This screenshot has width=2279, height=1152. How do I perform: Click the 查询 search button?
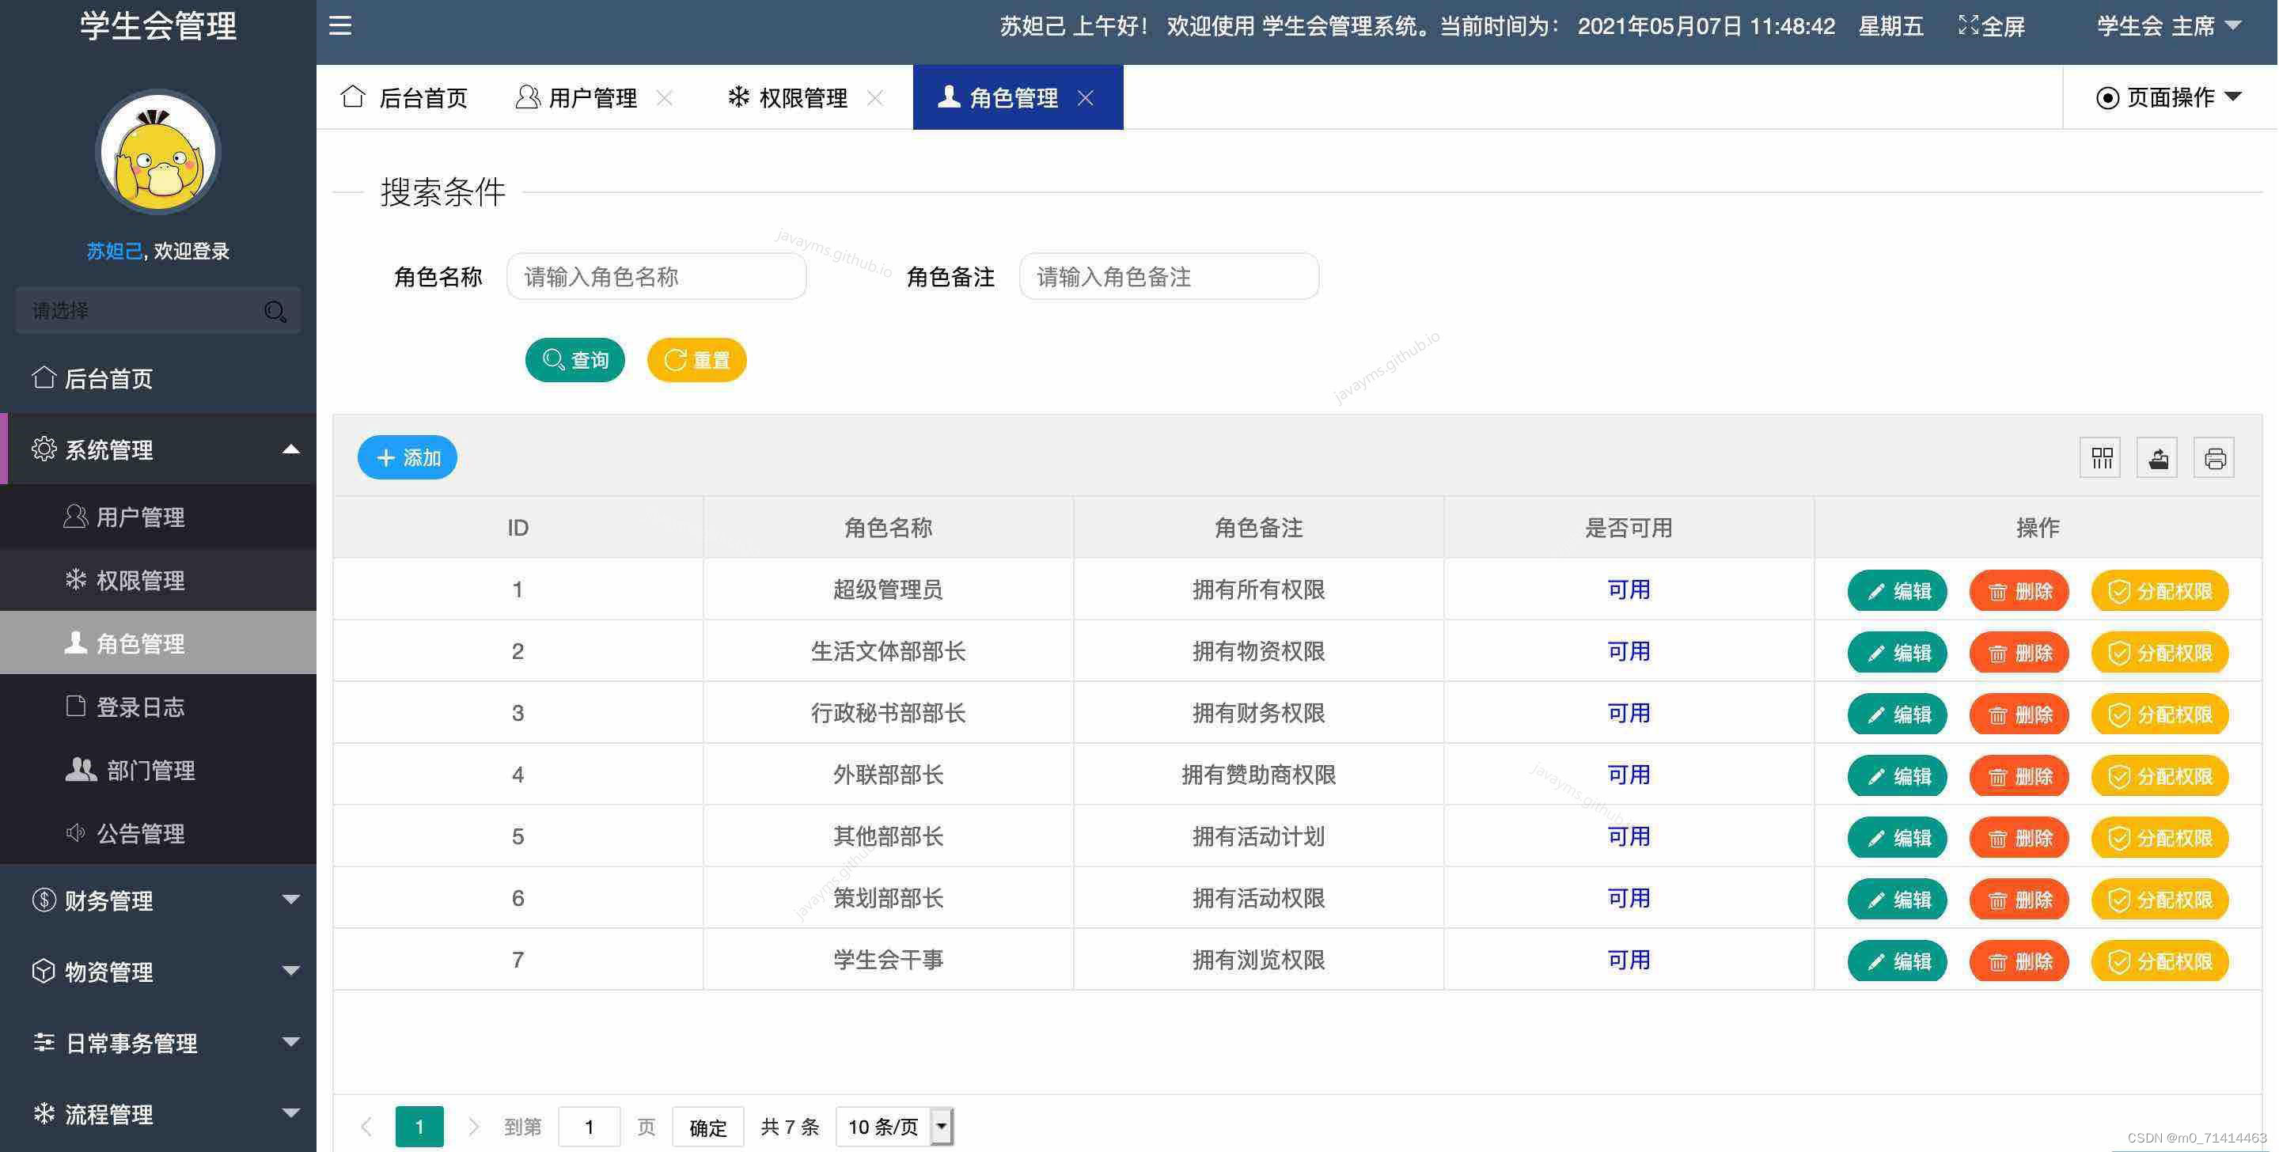(x=575, y=359)
